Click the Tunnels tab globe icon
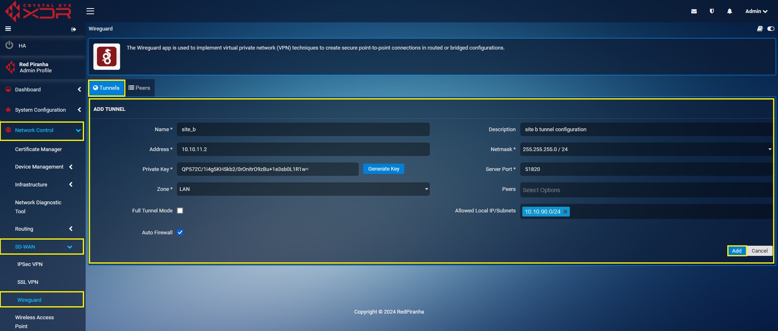The width and height of the screenshot is (778, 331). pyautogui.click(x=96, y=88)
